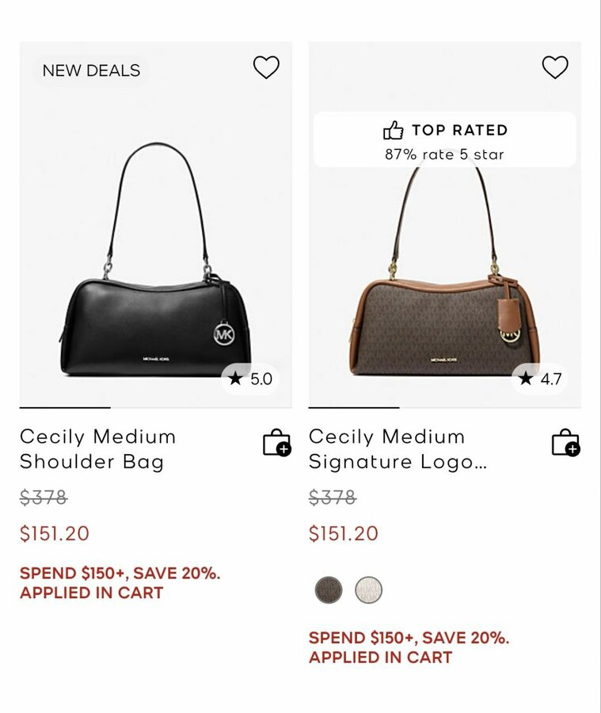This screenshot has height=713, width=601.
Task: Tap the Top Rated thumbs-up icon
Action: (394, 131)
